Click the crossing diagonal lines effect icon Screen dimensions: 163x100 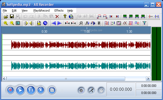[125, 23]
